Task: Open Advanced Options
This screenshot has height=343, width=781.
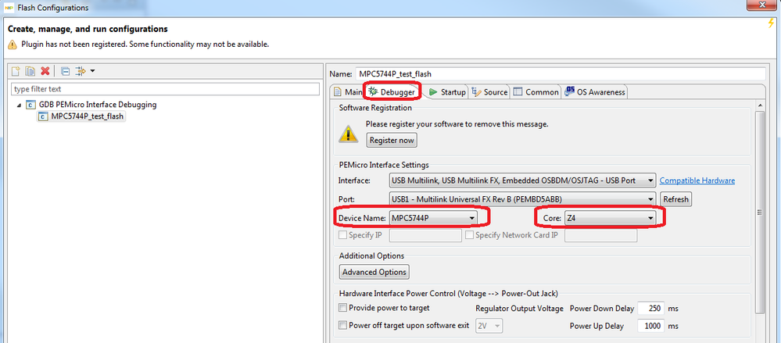Action: coord(374,273)
